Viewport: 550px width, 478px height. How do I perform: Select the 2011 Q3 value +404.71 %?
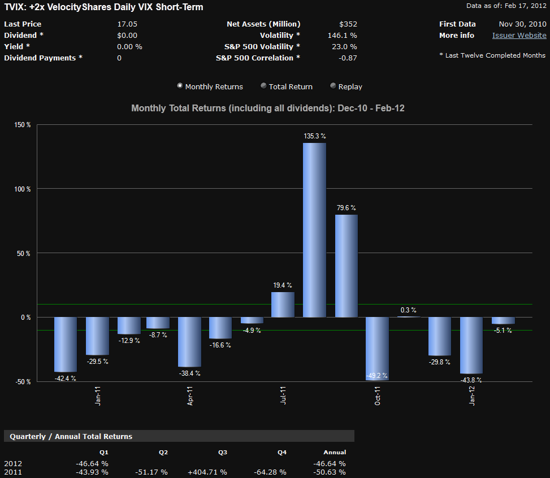207,472
